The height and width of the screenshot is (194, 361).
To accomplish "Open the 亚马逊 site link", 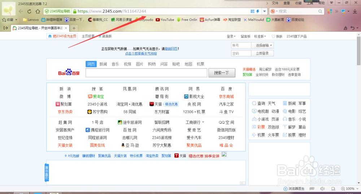I will point(130,145).
